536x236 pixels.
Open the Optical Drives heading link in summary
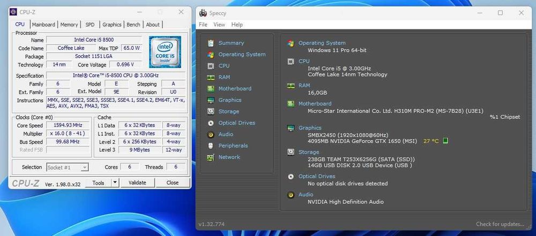[317, 176]
